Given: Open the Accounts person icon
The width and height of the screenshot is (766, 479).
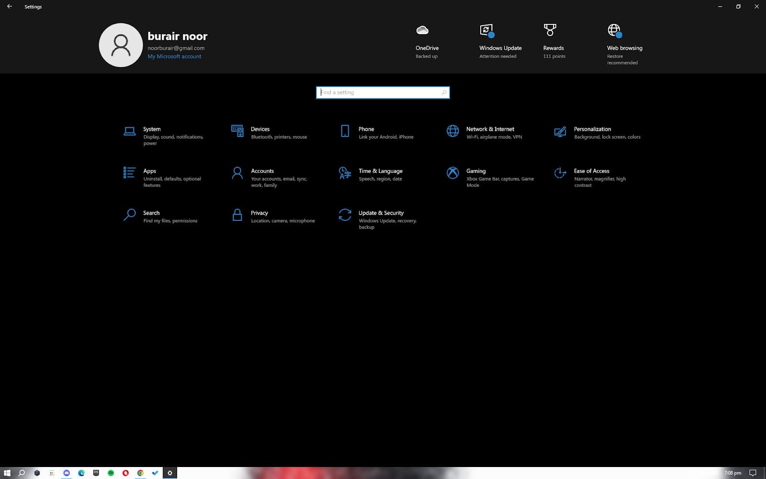Looking at the screenshot, I should 237,173.
